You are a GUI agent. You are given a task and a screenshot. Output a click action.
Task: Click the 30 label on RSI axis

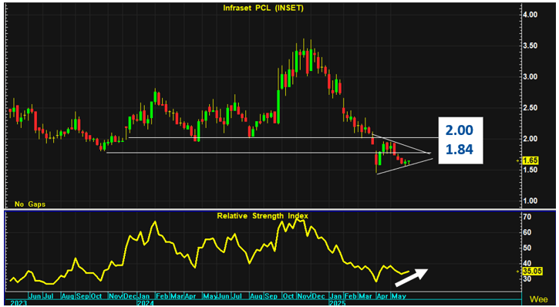[528, 278]
